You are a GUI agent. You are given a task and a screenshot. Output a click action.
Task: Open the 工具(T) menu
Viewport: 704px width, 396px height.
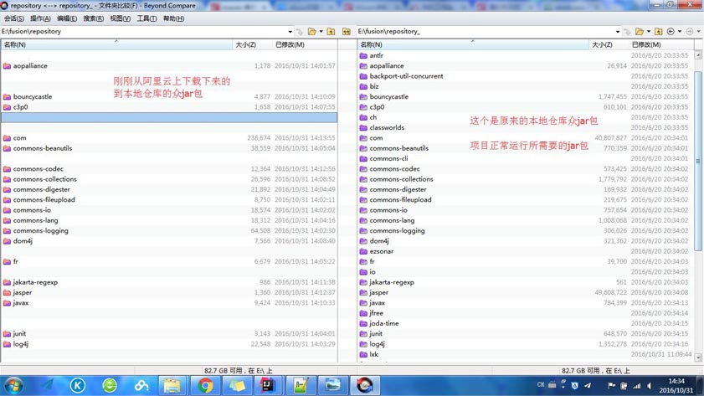pyautogui.click(x=146, y=18)
